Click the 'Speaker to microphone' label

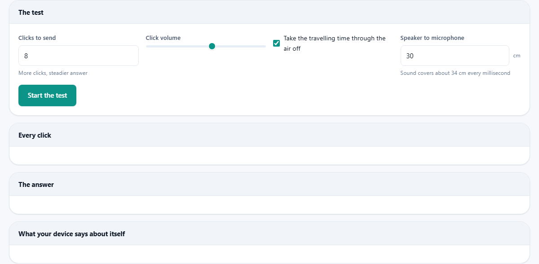point(433,38)
